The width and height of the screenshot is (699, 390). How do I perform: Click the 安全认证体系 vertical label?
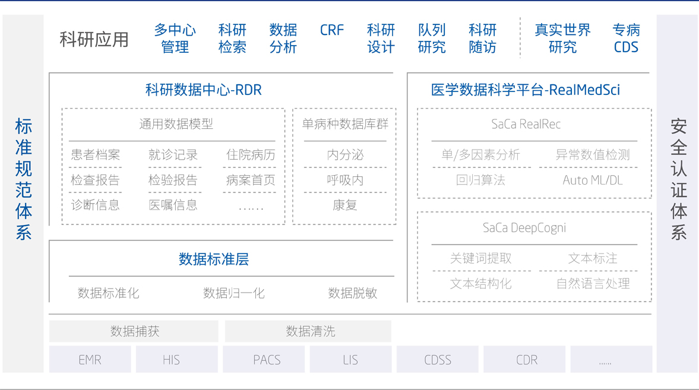[x=678, y=179]
